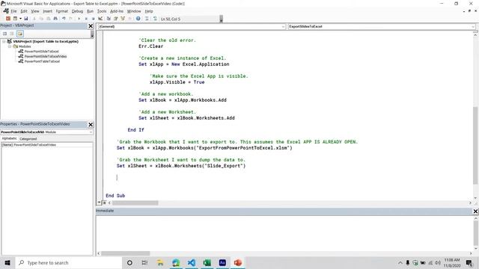Image resolution: width=479 pixels, height=269 pixels.
Task: Click the Save toolbar icon
Action: pos(26,19)
